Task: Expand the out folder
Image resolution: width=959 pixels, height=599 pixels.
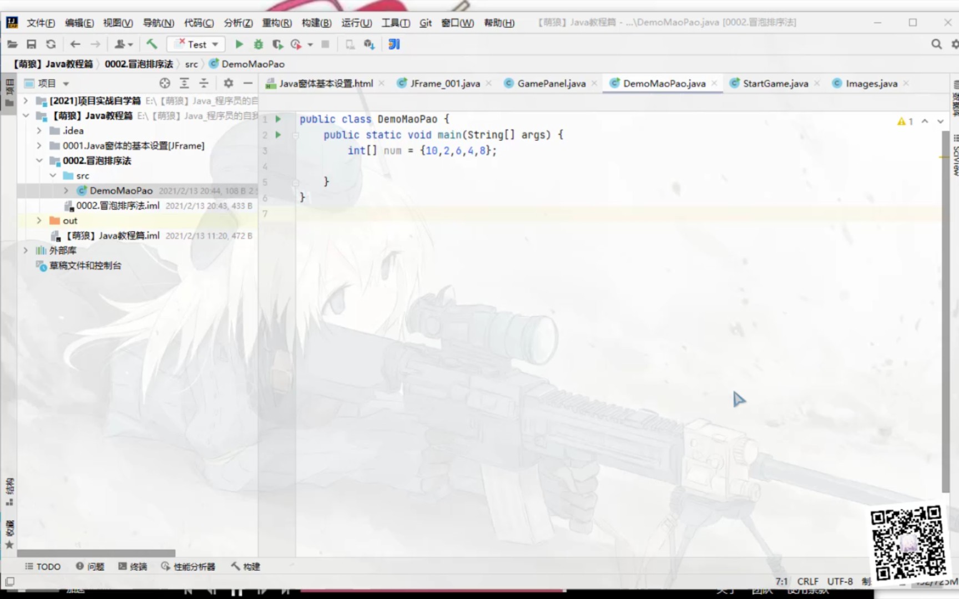Action: coord(39,220)
